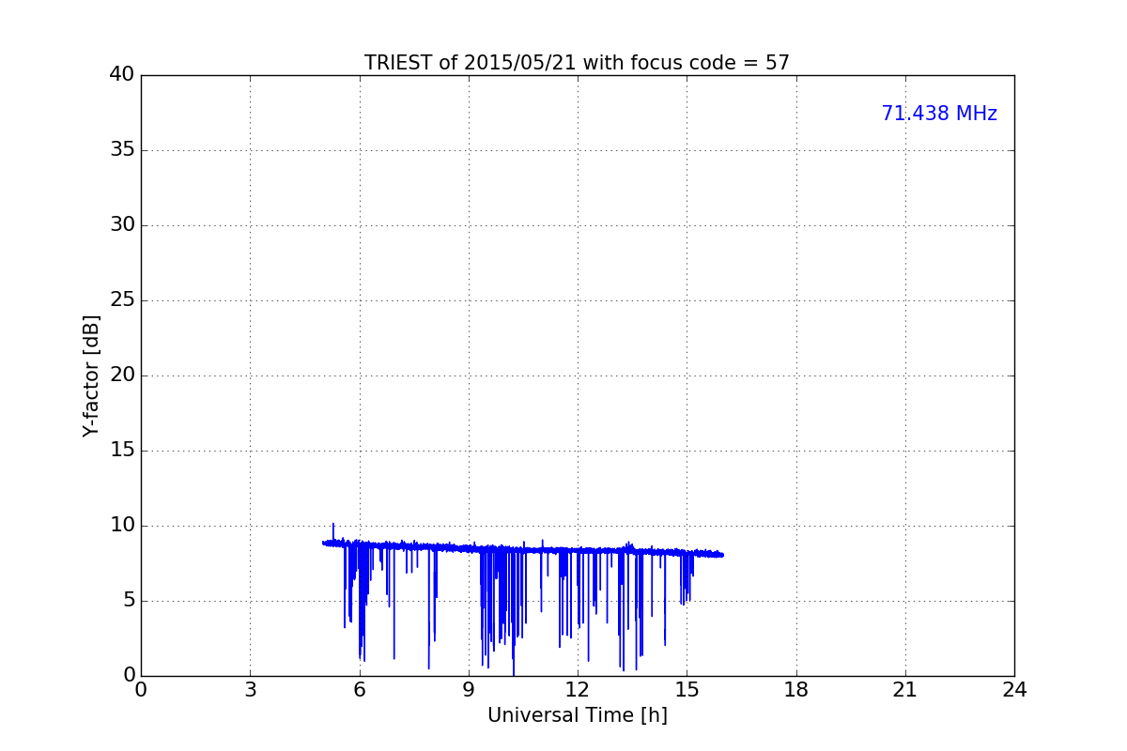The image size is (1127, 751).
Task: Click the y-axis tick label '30'
Action: click(121, 225)
